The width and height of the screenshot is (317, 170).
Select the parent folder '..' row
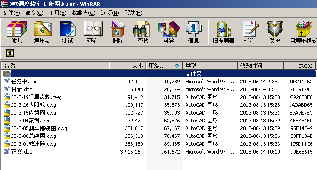(158, 74)
